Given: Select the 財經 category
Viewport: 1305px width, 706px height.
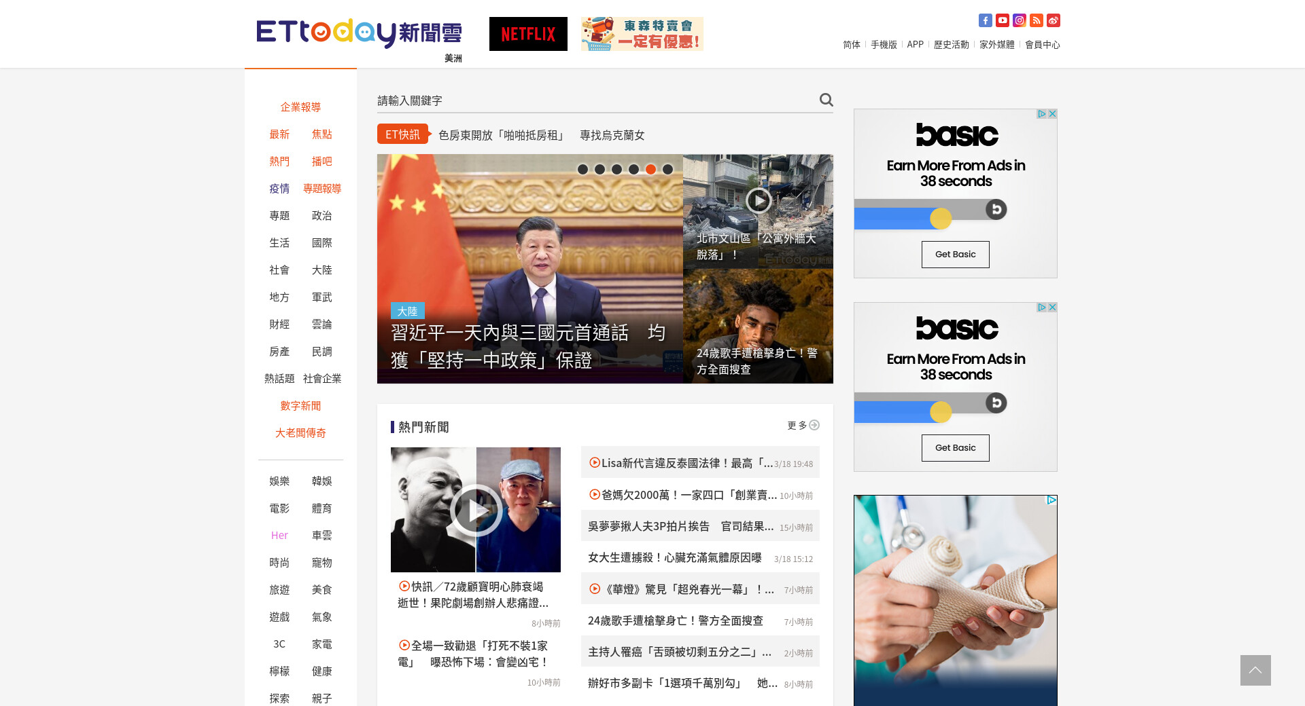Looking at the screenshot, I should pyautogui.click(x=279, y=324).
